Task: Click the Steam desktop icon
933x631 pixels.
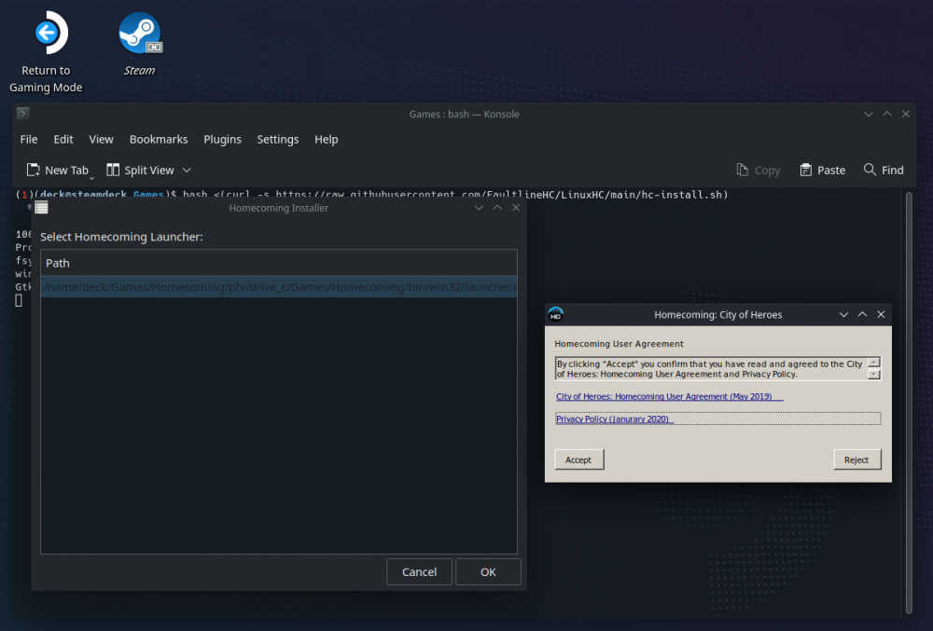Action: [x=139, y=34]
